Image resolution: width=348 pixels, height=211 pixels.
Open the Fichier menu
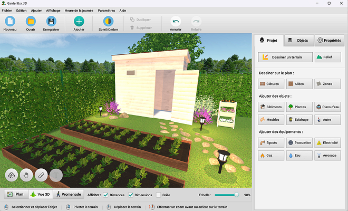point(7,11)
